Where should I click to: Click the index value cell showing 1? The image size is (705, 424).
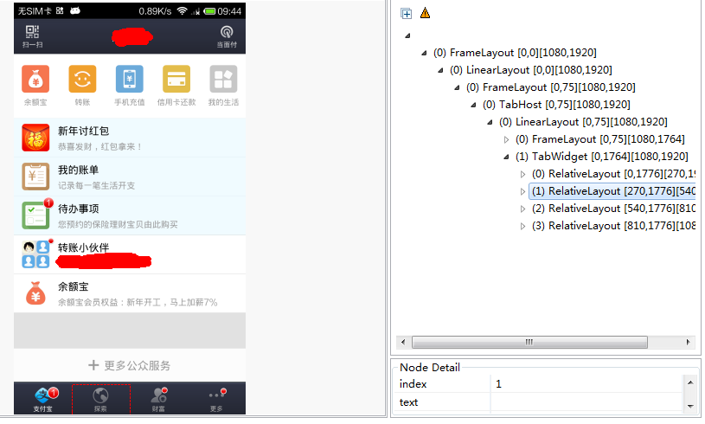(586, 384)
